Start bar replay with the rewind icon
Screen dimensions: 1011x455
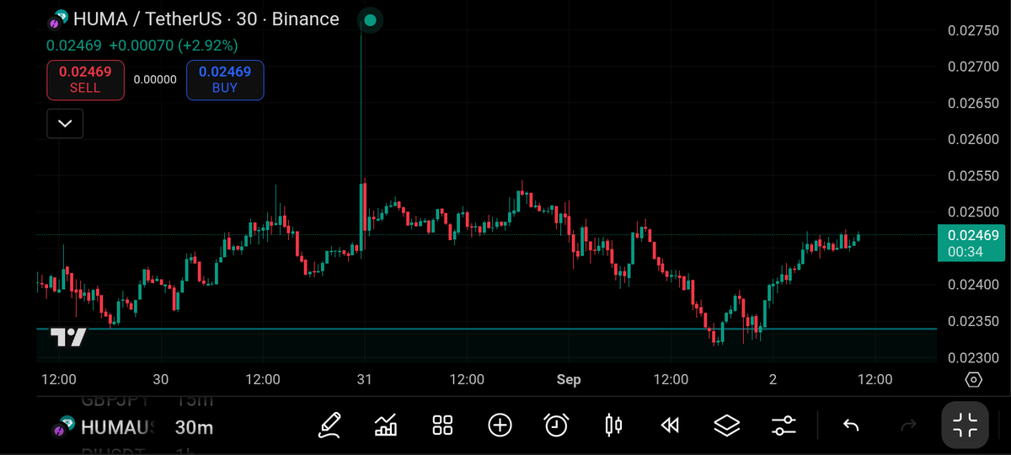(670, 426)
